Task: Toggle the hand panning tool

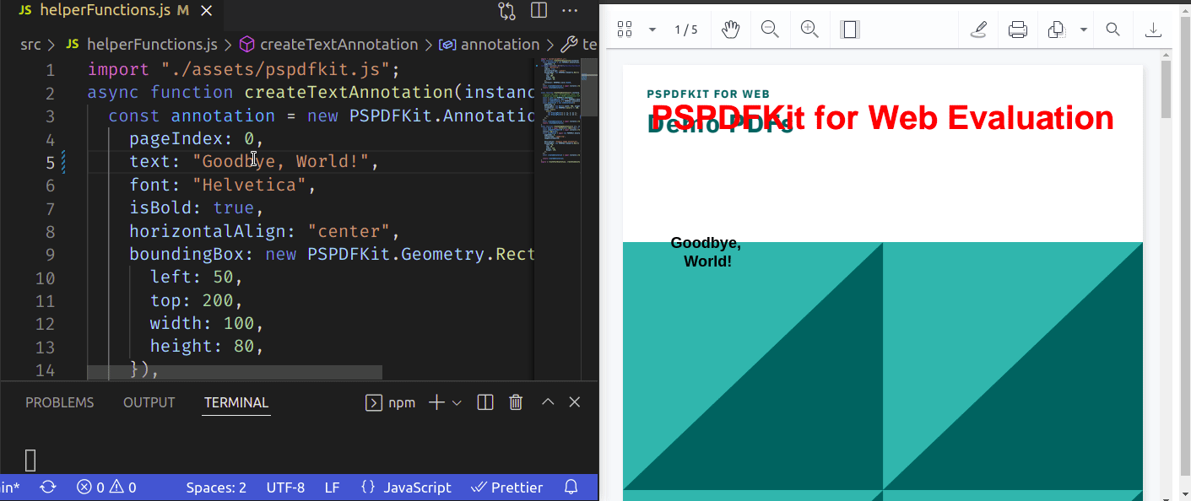Action: pos(730,29)
